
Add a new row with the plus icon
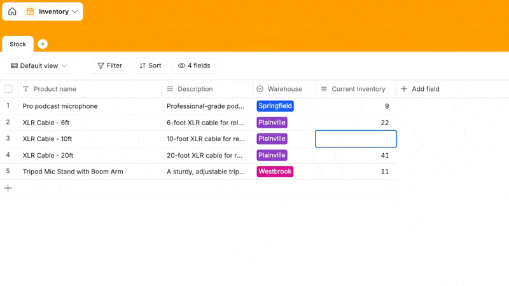click(x=8, y=188)
